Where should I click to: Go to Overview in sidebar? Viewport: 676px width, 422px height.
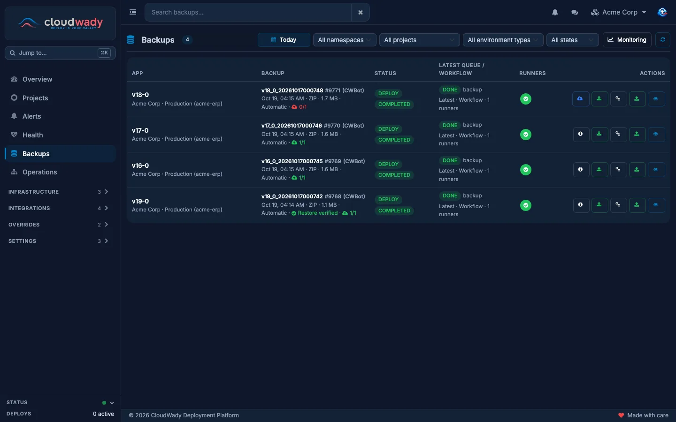pos(60,79)
